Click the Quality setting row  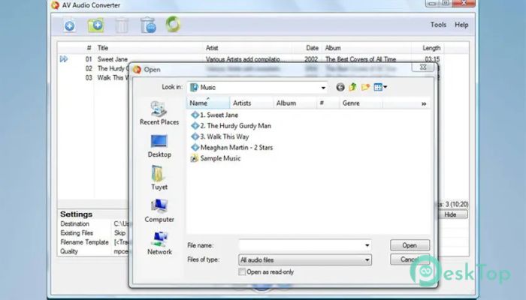coord(93,251)
